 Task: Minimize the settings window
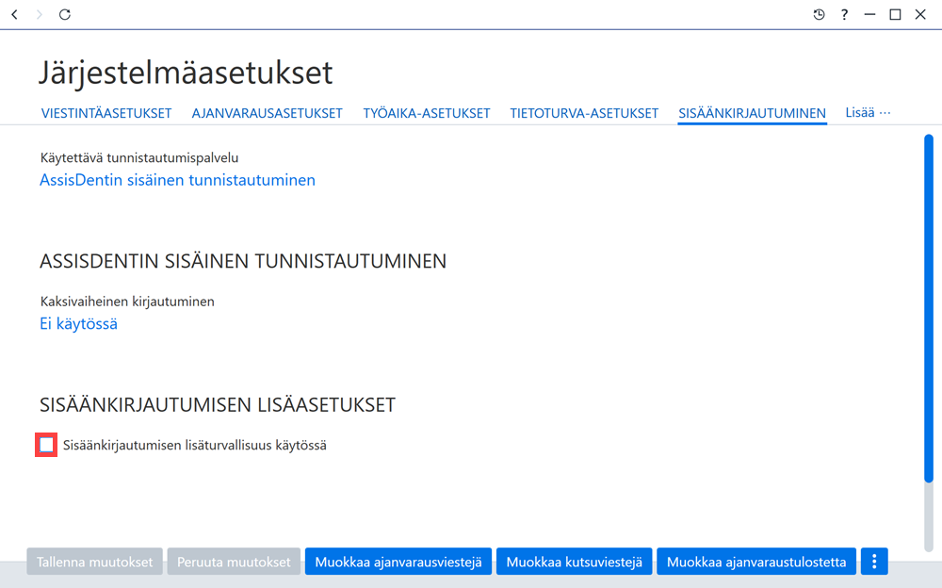click(869, 14)
